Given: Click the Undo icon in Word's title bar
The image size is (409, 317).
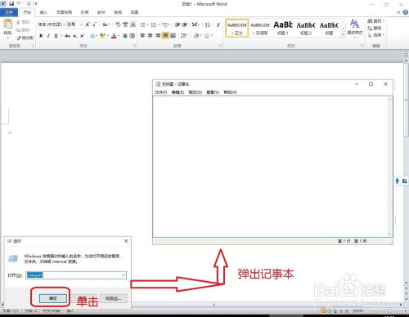Looking at the screenshot, I should click(19, 3).
